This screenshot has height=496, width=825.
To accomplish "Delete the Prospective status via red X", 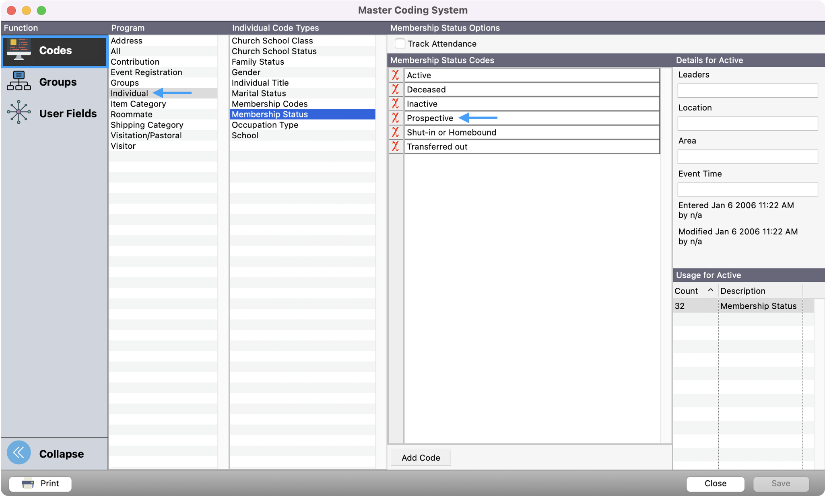I will point(396,118).
